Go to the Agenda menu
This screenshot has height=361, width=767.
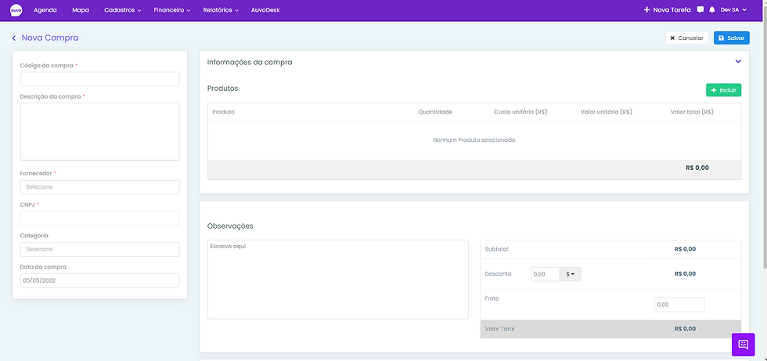[45, 9]
